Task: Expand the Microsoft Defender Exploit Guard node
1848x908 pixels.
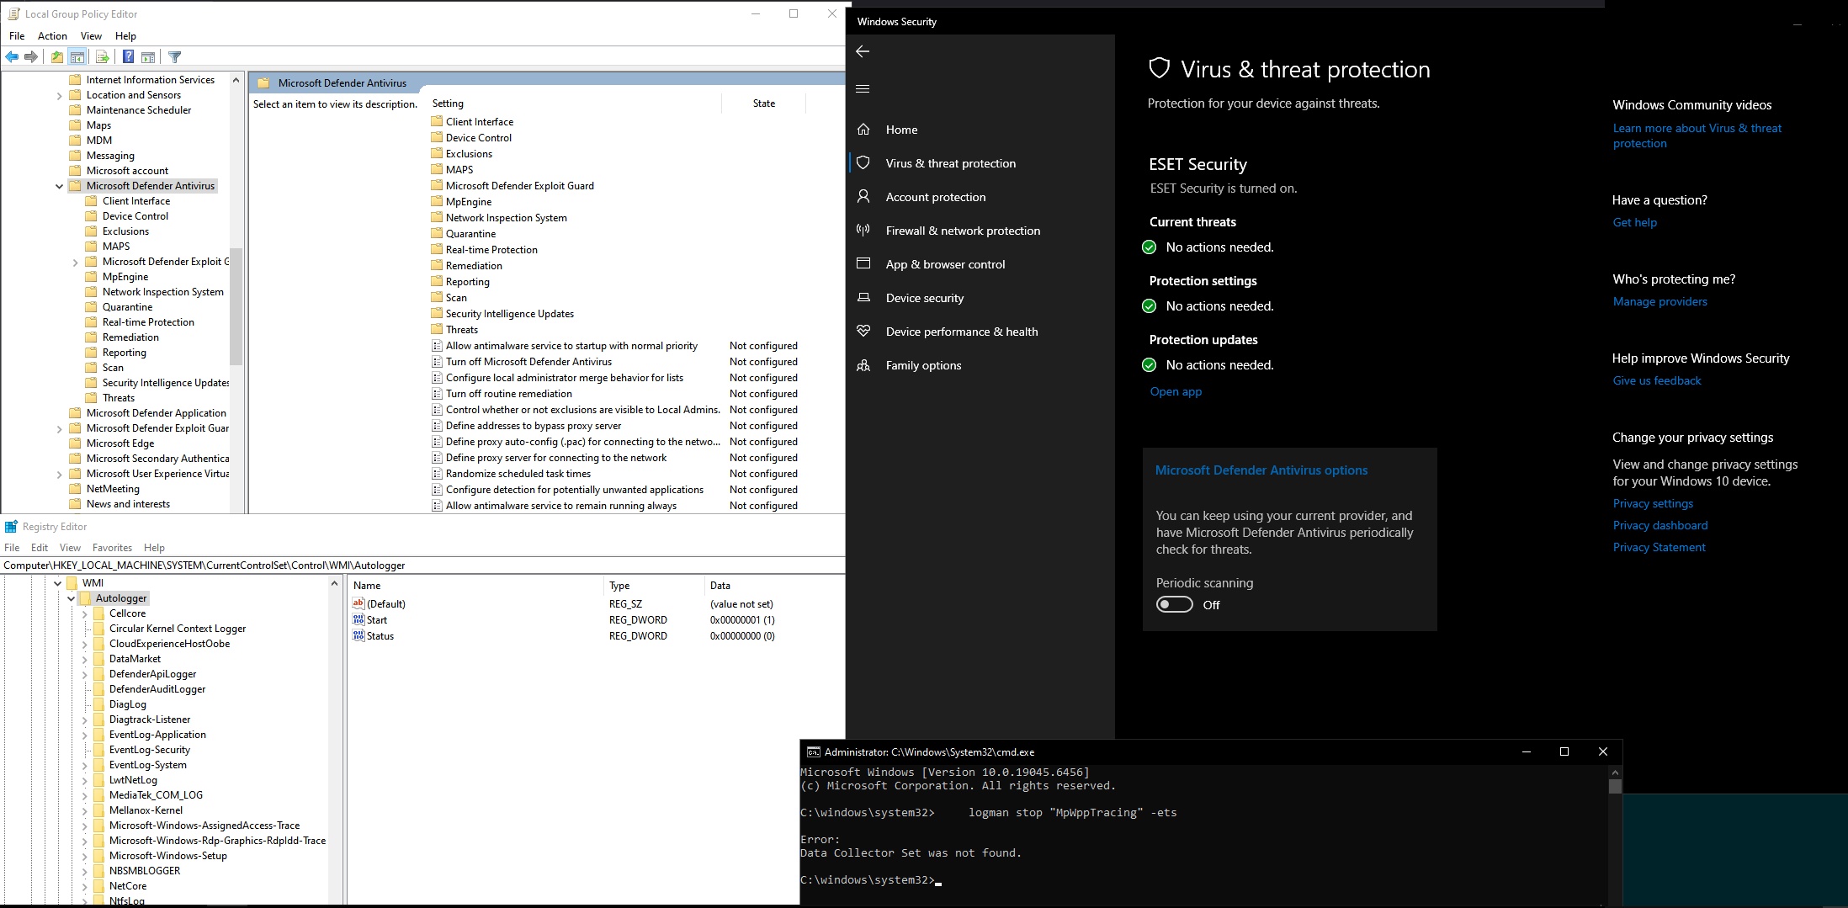Action: [x=74, y=262]
